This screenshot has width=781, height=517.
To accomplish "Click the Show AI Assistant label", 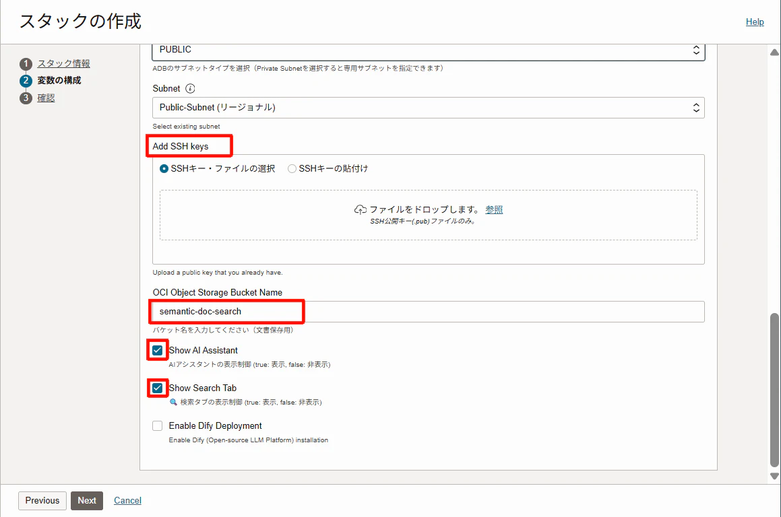I will pos(204,350).
